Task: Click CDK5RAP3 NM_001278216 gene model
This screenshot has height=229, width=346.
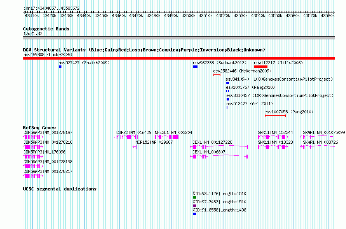Action: (x=33, y=147)
